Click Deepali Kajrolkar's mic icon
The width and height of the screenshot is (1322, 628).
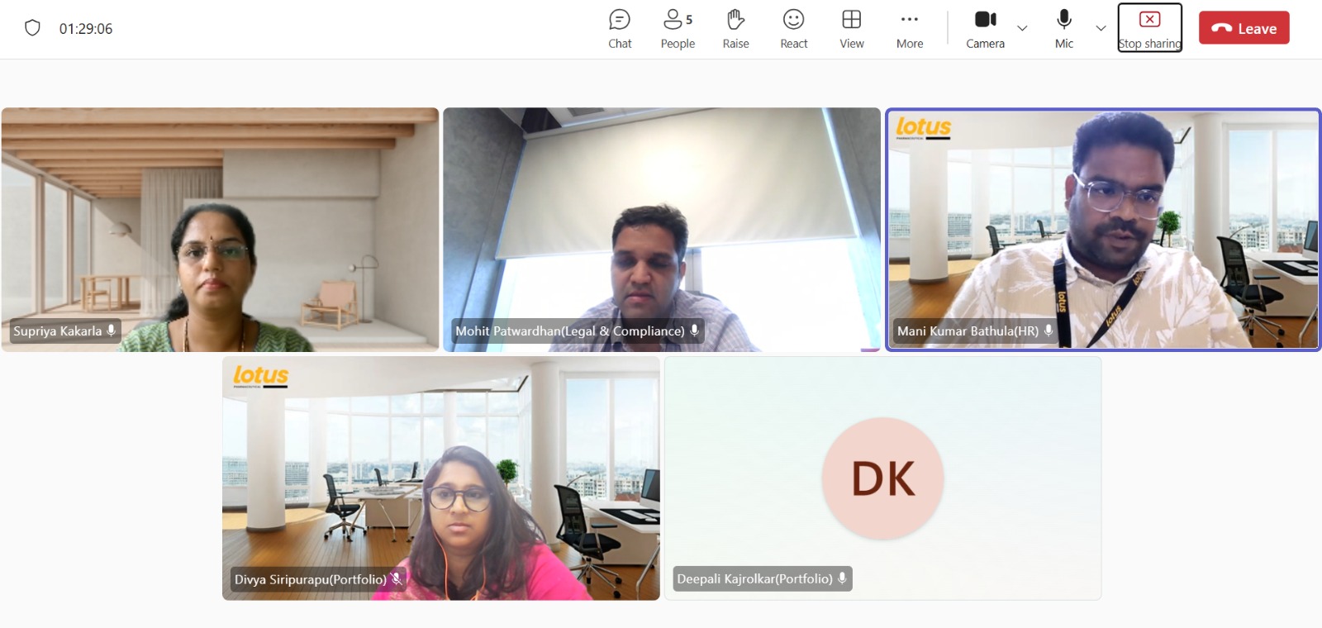842,578
